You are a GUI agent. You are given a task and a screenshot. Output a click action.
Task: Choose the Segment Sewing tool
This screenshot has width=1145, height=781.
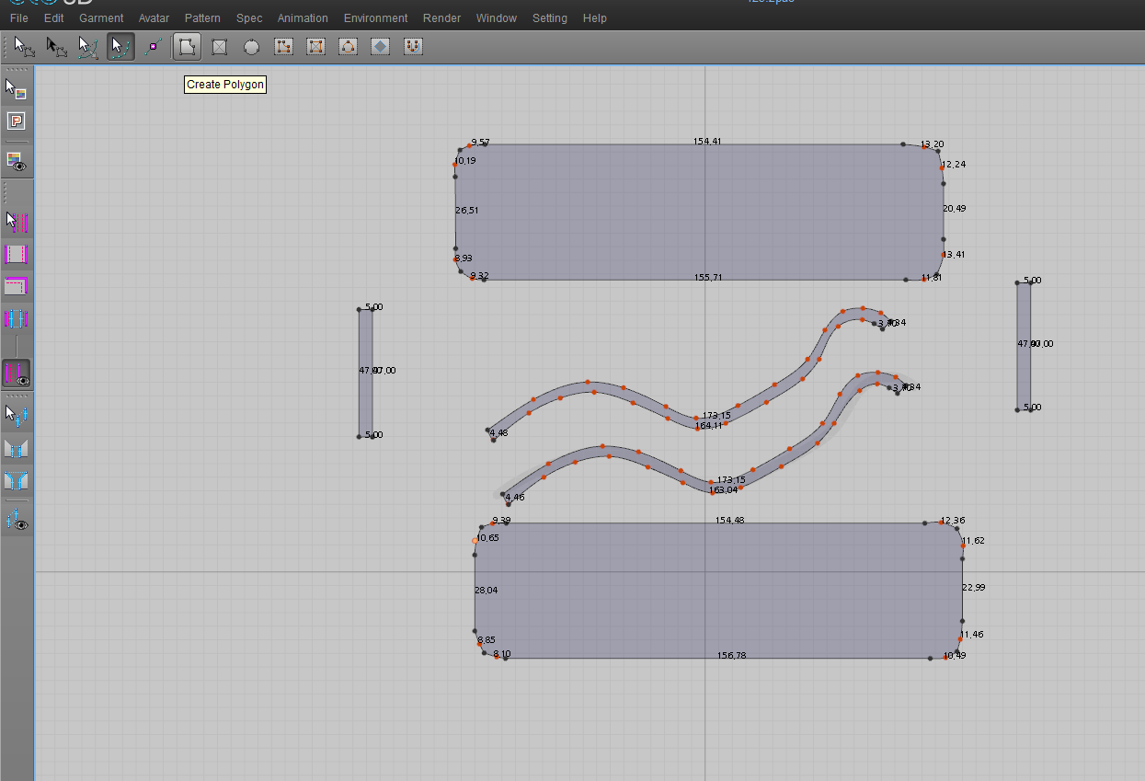pos(17,255)
